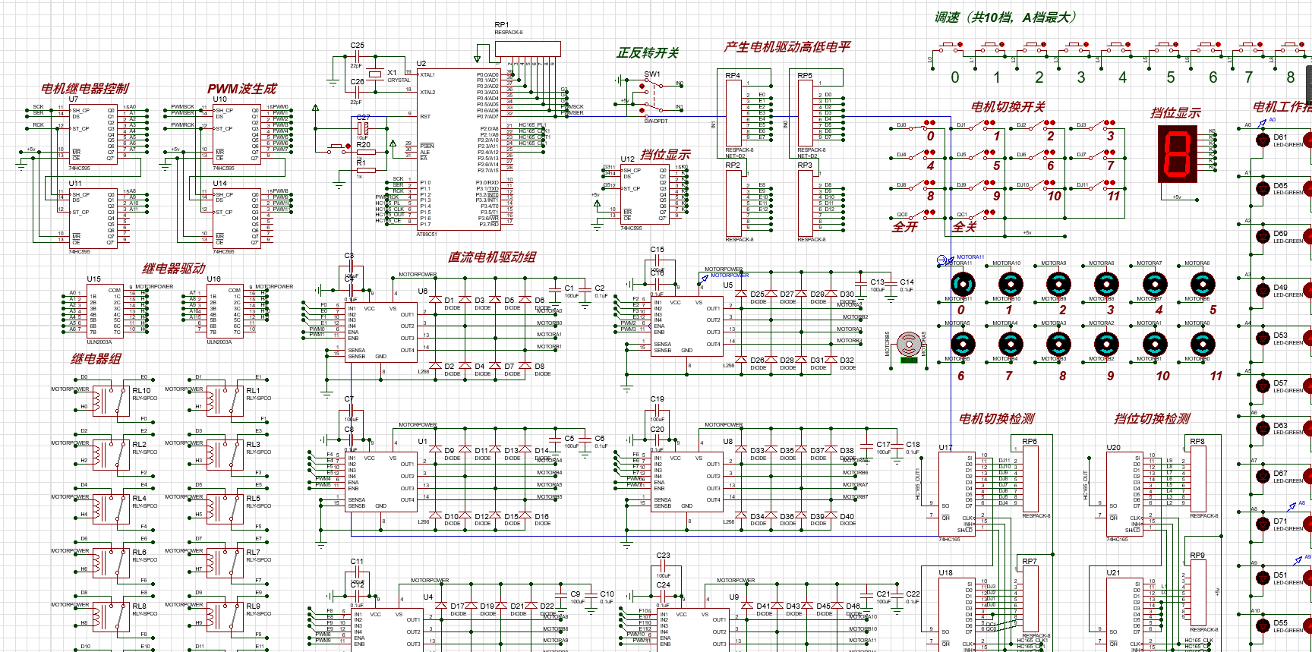Select the red 7-segment gear display
This screenshot has width=1312, height=652.
(x=1177, y=155)
